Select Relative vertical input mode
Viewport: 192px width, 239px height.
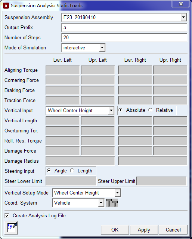pos(151,110)
